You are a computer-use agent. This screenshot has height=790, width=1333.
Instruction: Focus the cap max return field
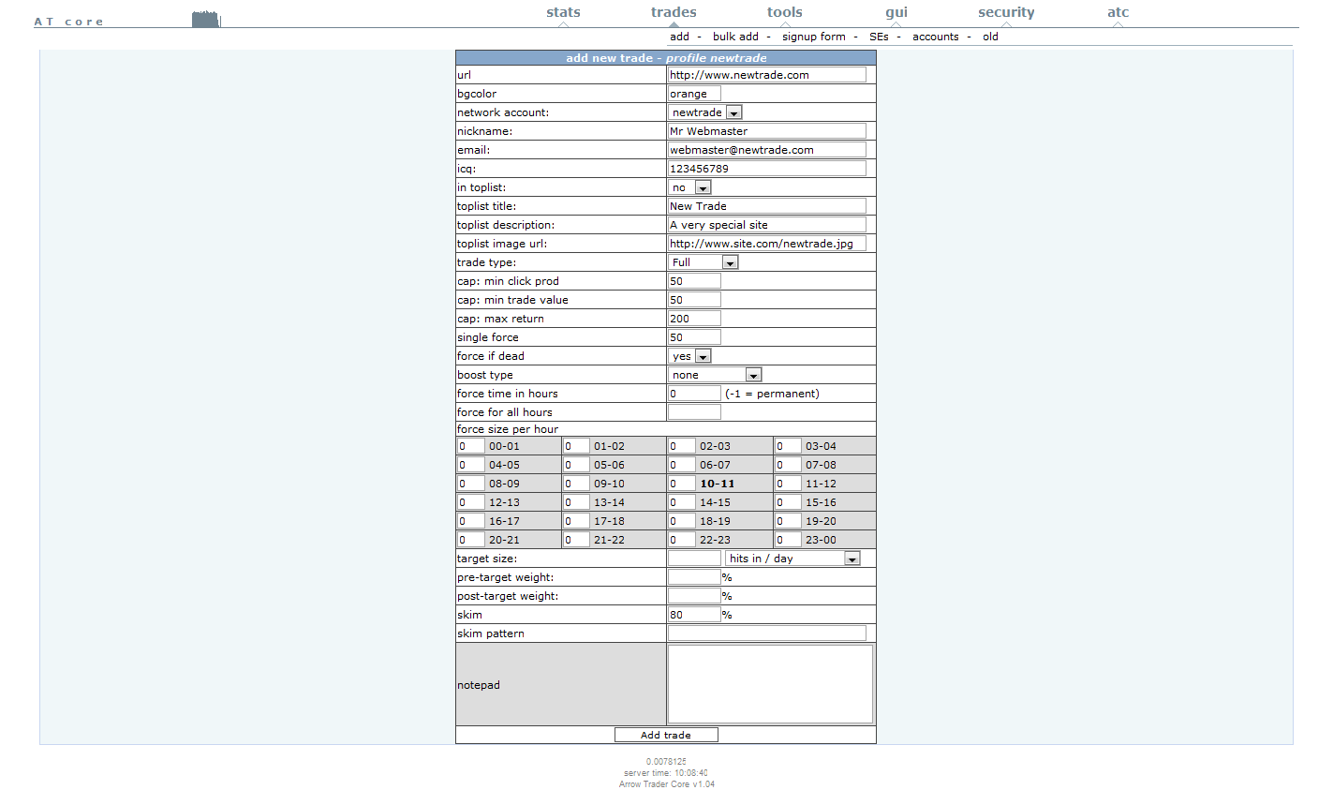click(694, 319)
